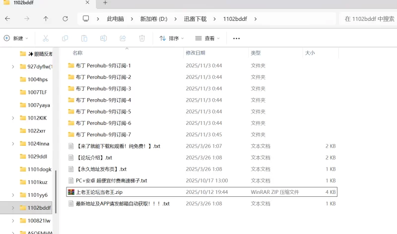This screenshot has height=234, width=397.
Task: Sort by the 修改日期 column header
Action: [x=195, y=53]
